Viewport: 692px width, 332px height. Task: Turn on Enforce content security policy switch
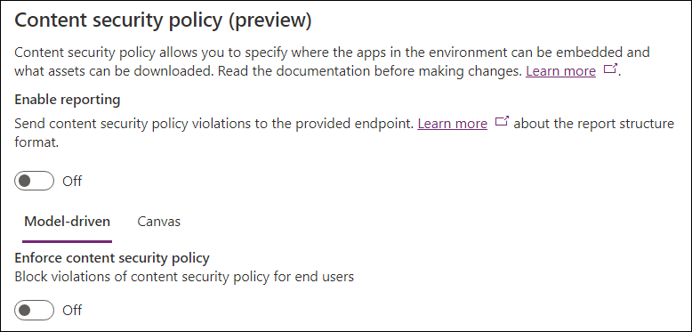[x=34, y=311]
